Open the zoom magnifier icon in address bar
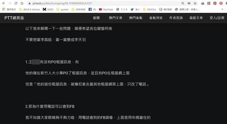 [x=183, y=3]
